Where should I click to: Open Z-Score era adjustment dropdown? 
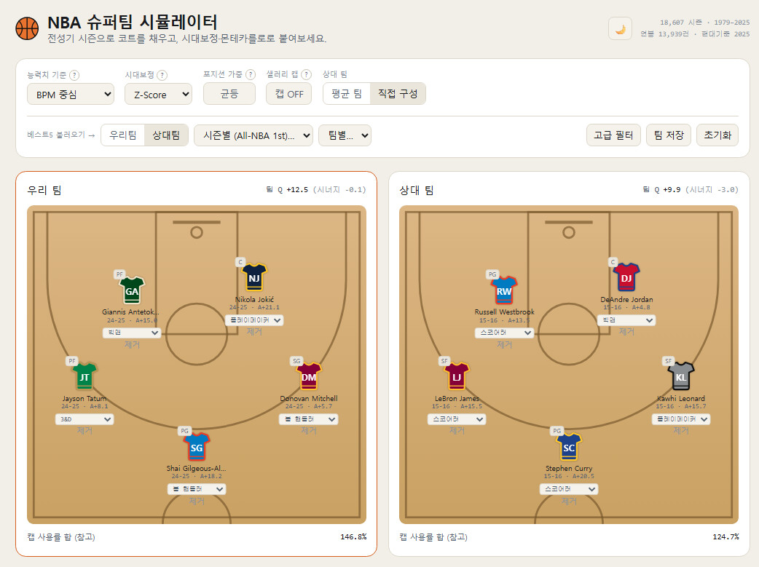[158, 95]
